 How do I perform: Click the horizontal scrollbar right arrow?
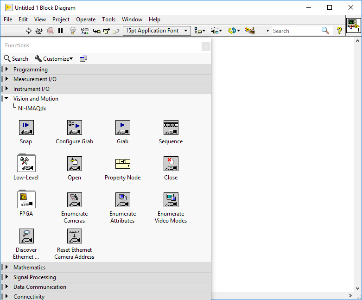click(x=350, y=295)
